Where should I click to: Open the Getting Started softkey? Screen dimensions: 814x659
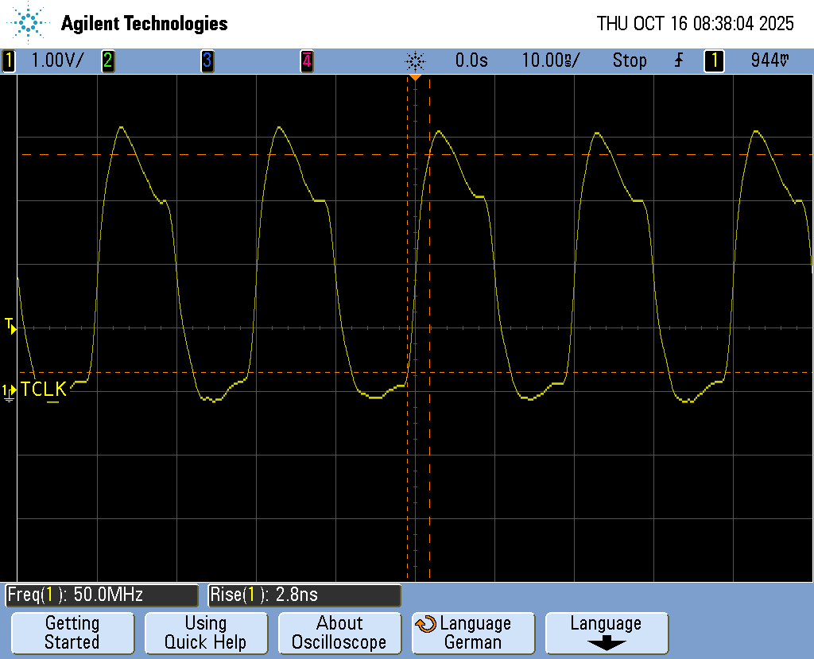72,633
